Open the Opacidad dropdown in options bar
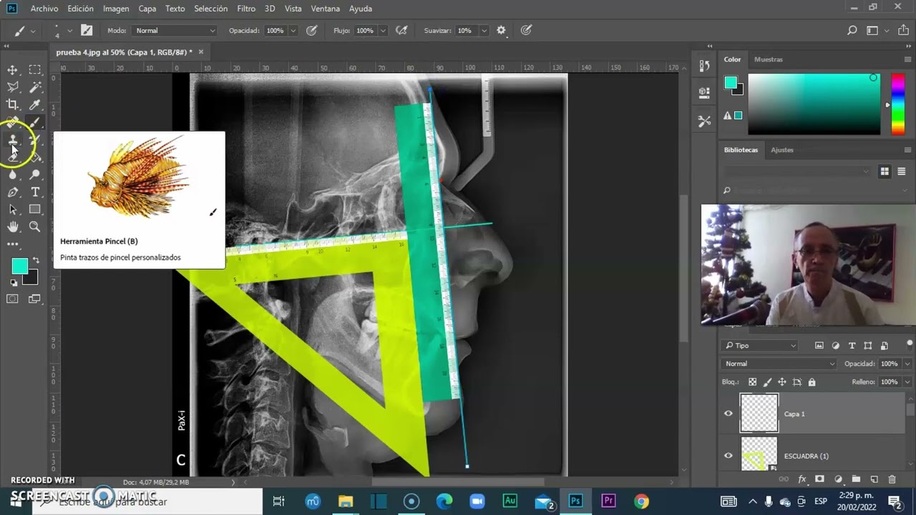Image resolution: width=916 pixels, height=515 pixels. click(293, 31)
